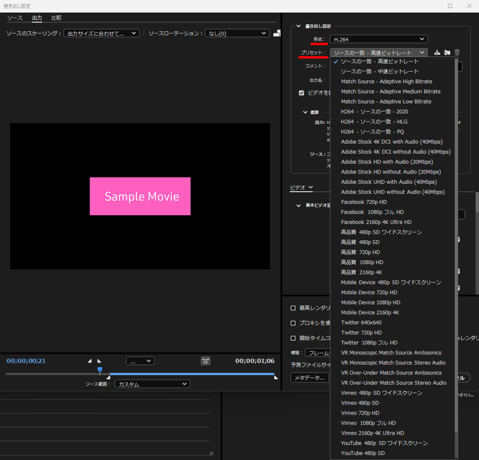Click the set in point marker icon

tap(90, 361)
